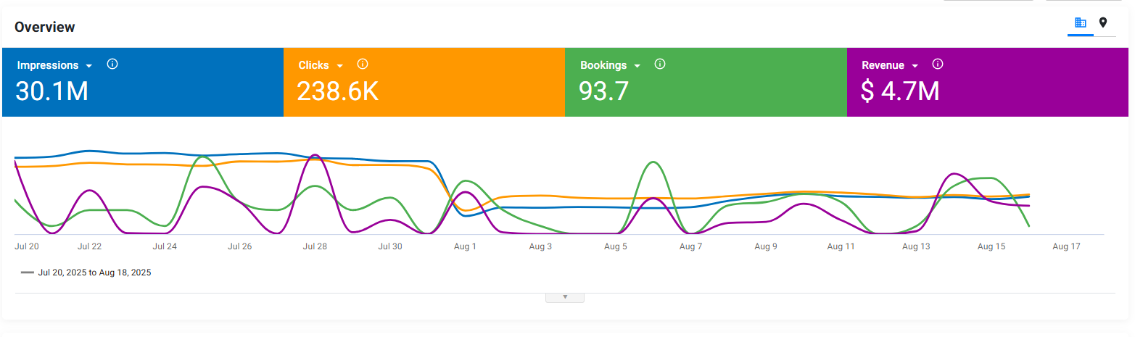The width and height of the screenshot is (1135, 337).
Task: Switch to the map pin location view
Action: 1103,23
